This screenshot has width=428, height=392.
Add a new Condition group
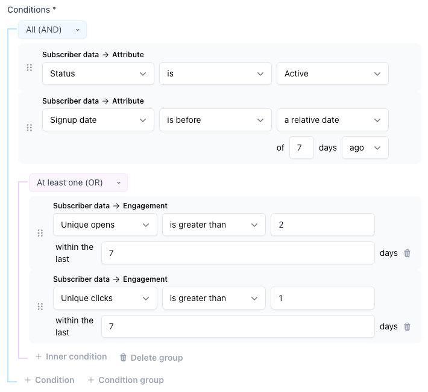[x=125, y=380]
